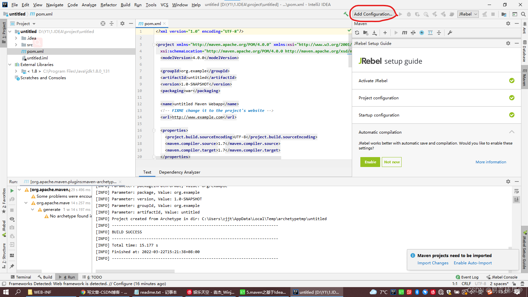Image resolution: width=528 pixels, height=297 pixels.
Task: Switch to the Text editor tab
Action: coord(147,172)
